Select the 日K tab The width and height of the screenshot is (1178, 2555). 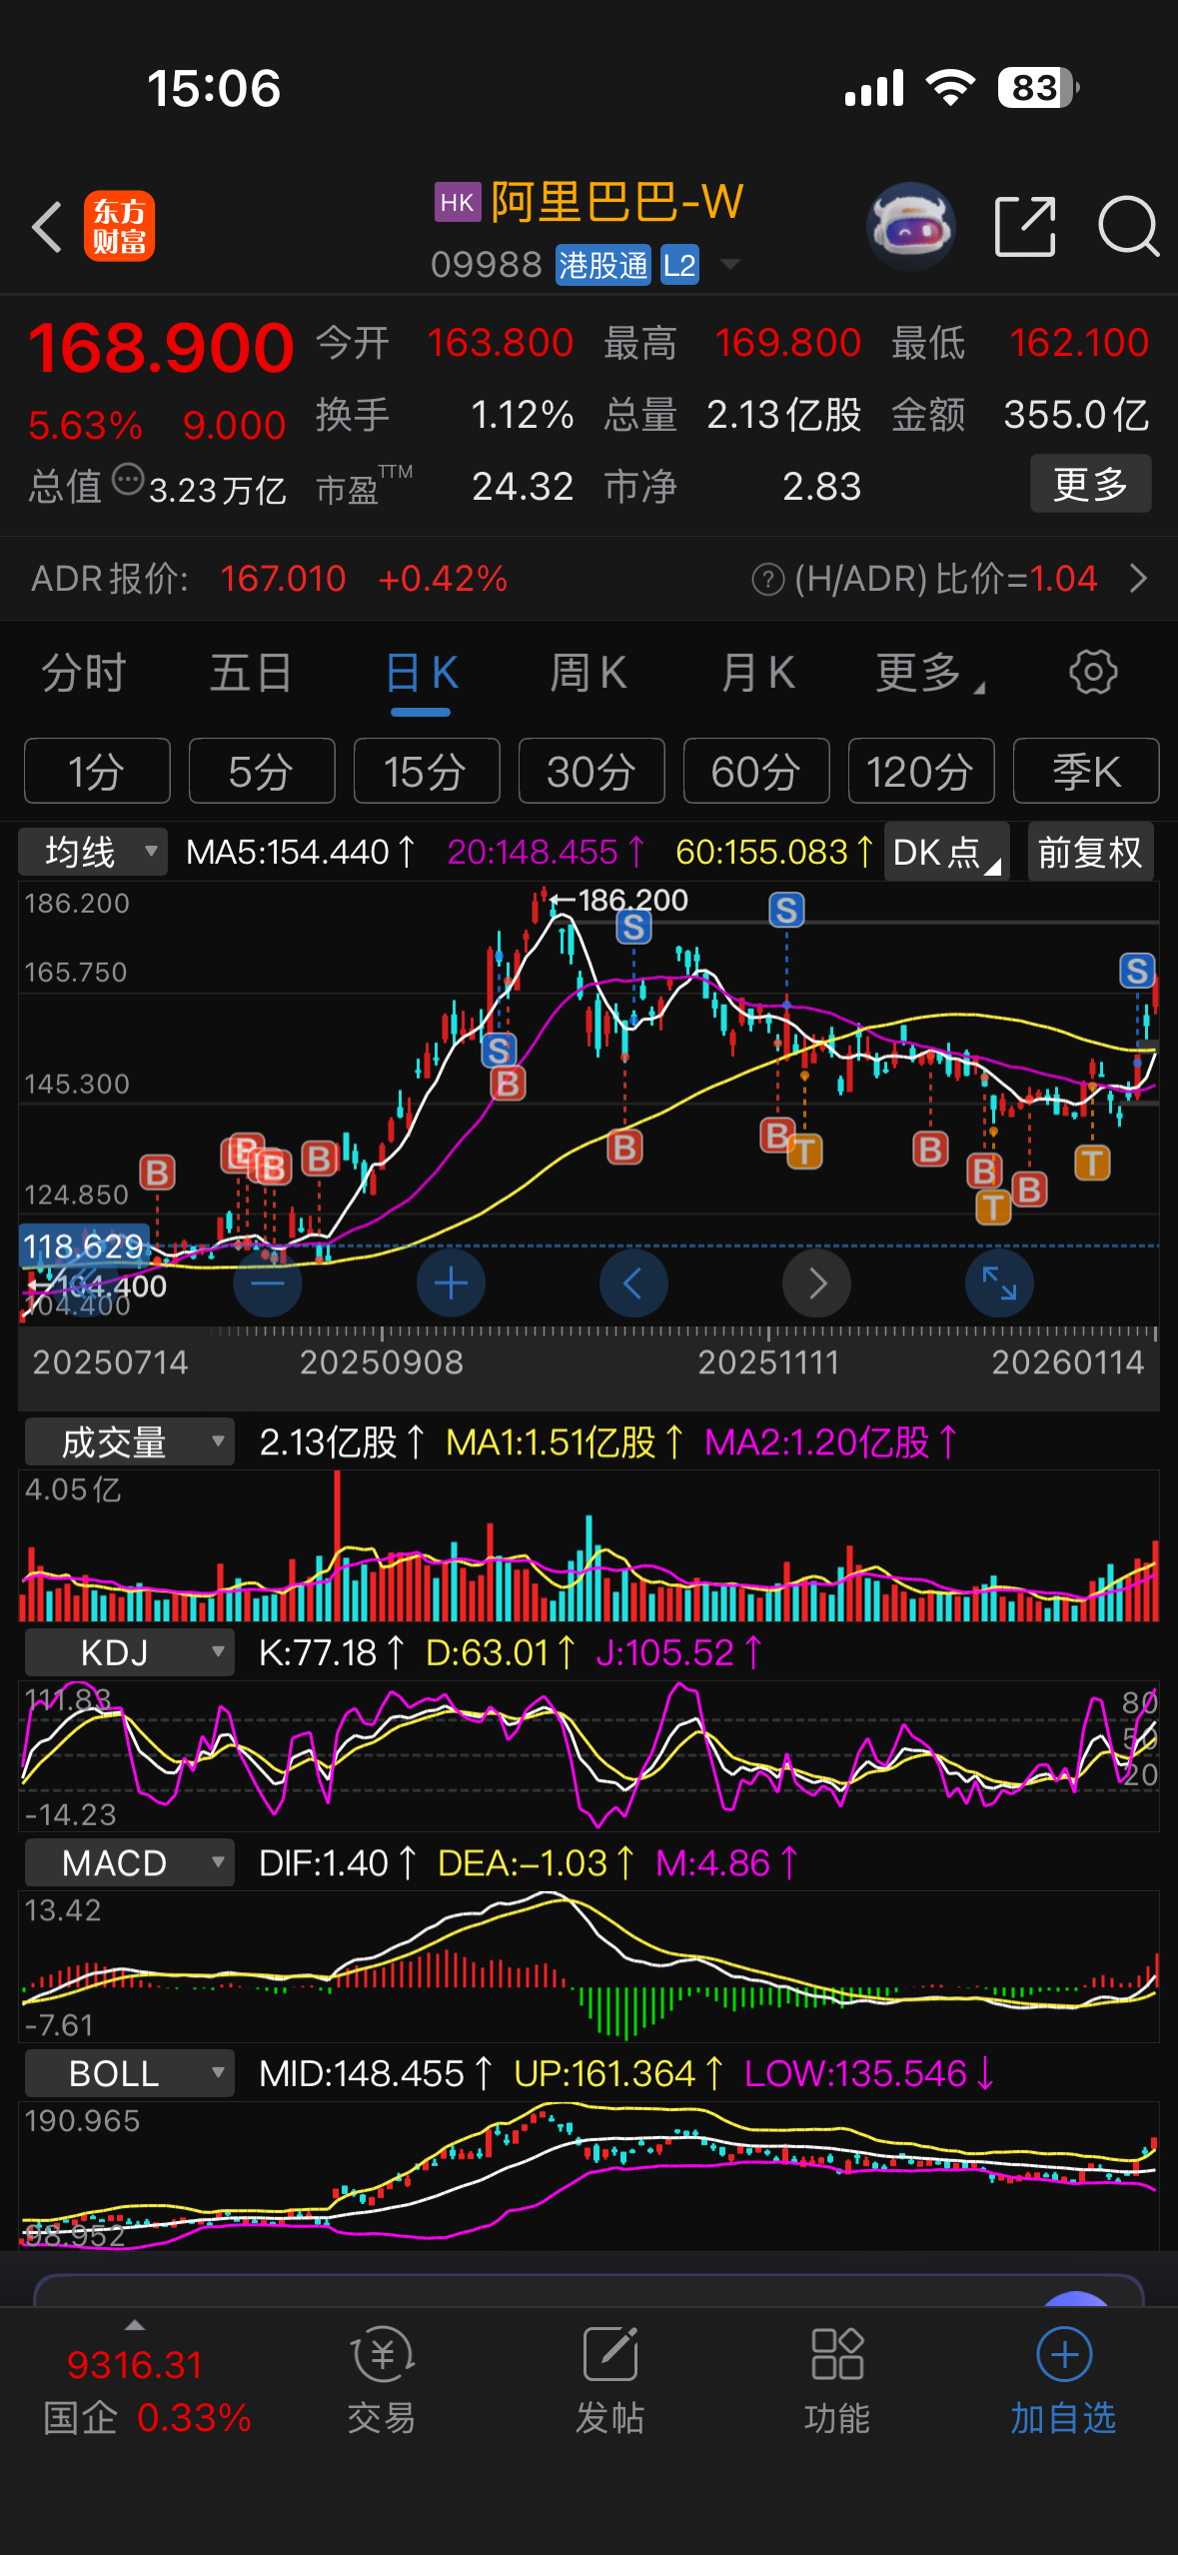pyautogui.click(x=421, y=673)
